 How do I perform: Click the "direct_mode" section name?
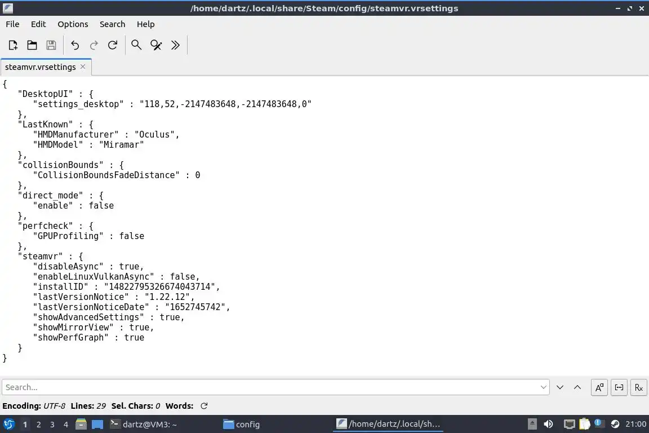coord(51,196)
